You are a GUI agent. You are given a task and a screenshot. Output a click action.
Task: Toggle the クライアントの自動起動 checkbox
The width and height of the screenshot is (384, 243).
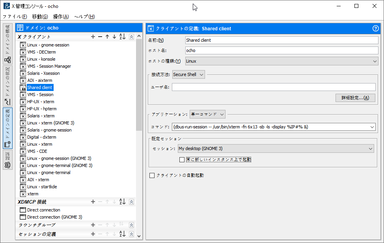click(x=152, y=175)
